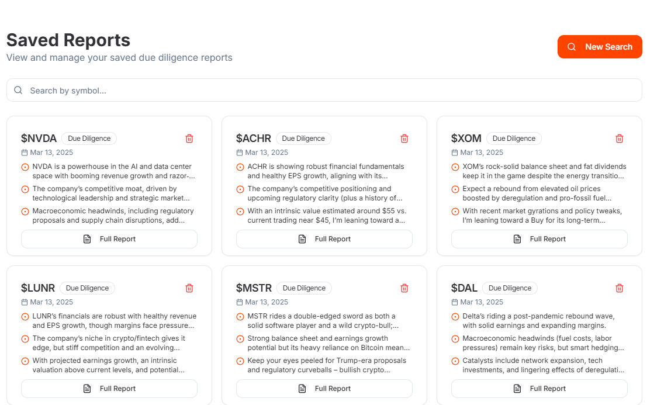Show the Full Report for $MSTR
The height and width of the screenshot is (405, 647).
point(324,389)
